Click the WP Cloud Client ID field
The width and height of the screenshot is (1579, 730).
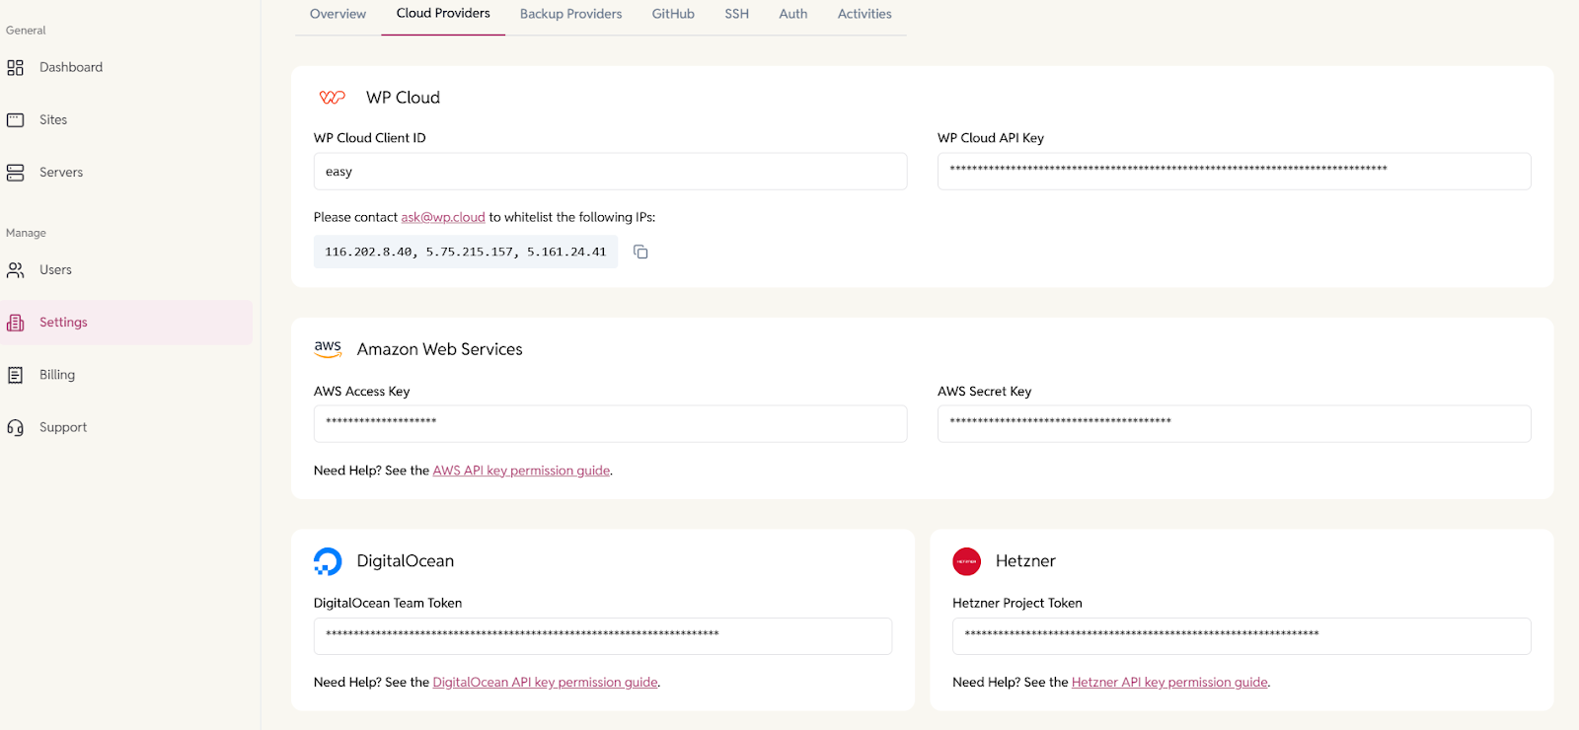[610, 172]
